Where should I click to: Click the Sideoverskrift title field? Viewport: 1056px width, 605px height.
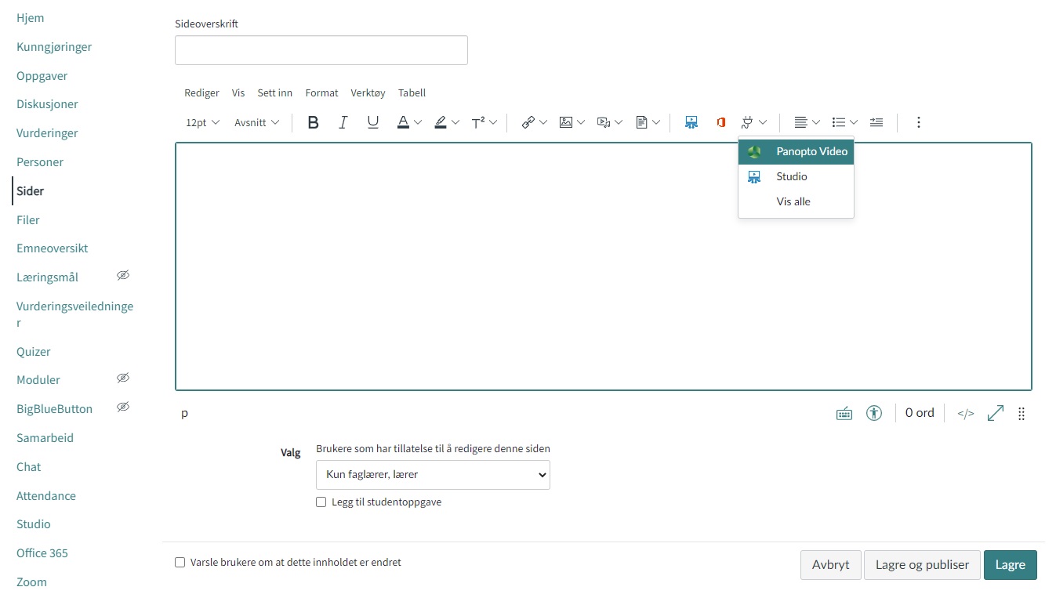321,50
